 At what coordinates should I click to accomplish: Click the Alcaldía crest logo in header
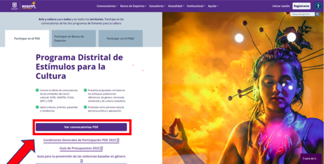coord(14,6)
